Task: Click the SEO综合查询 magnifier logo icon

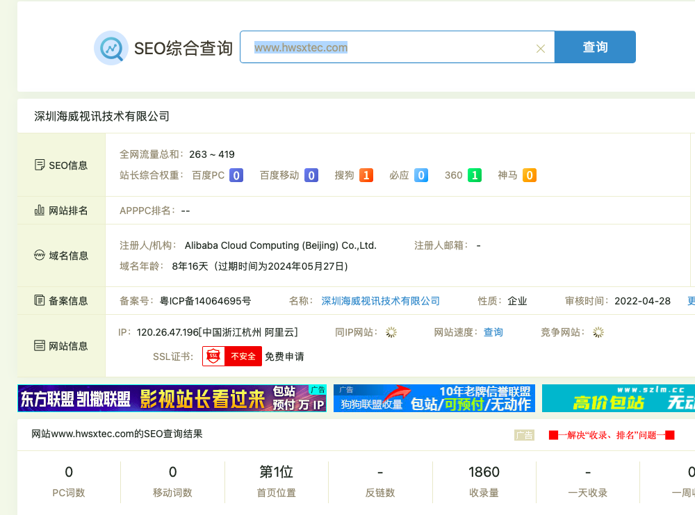Action: 111,48
